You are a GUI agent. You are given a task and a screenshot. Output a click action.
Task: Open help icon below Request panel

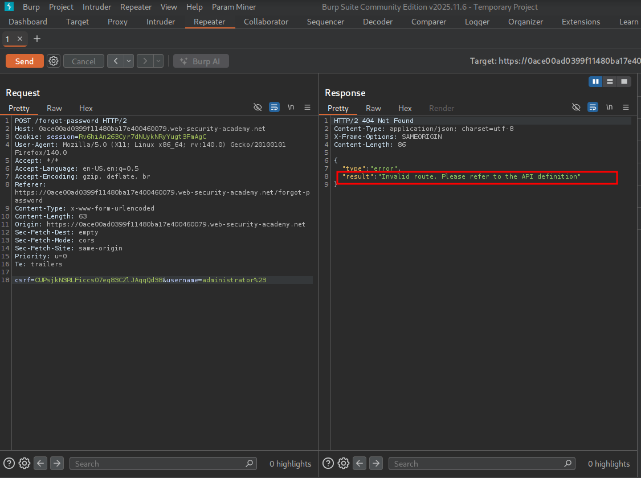(x=9, y=463)
